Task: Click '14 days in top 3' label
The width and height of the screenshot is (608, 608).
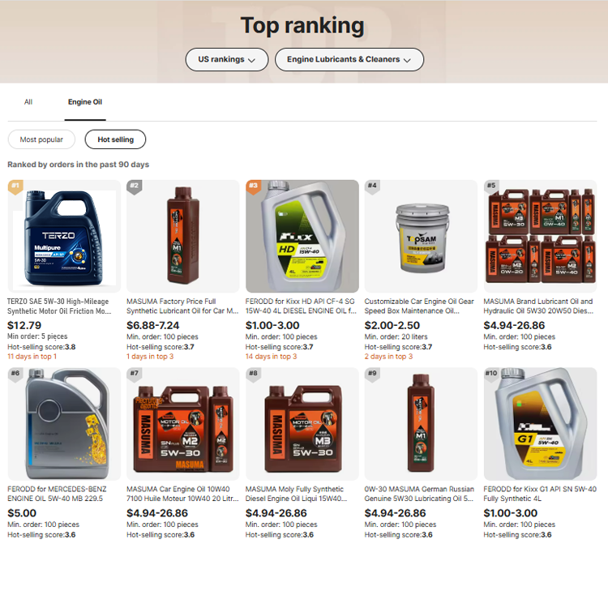Action: tap(271, 357)
